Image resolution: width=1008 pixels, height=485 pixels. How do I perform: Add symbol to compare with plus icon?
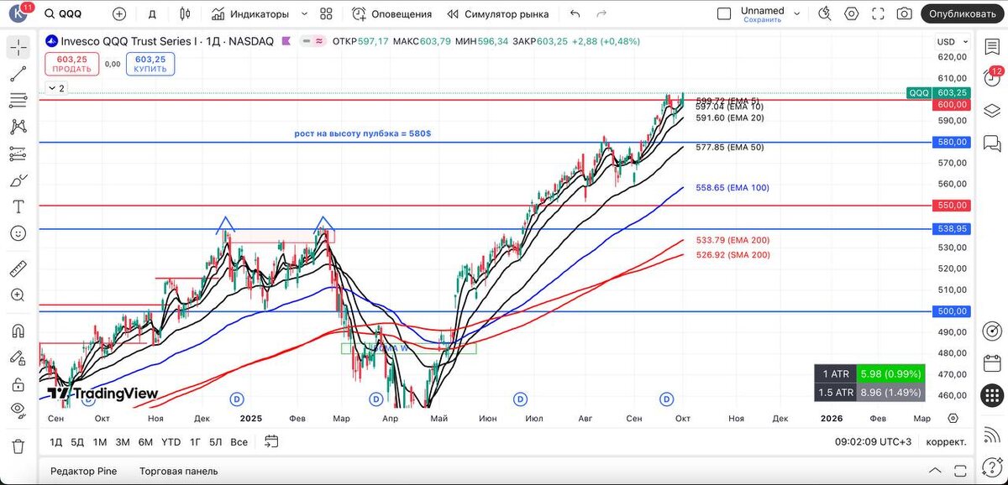tap(119, 14)
